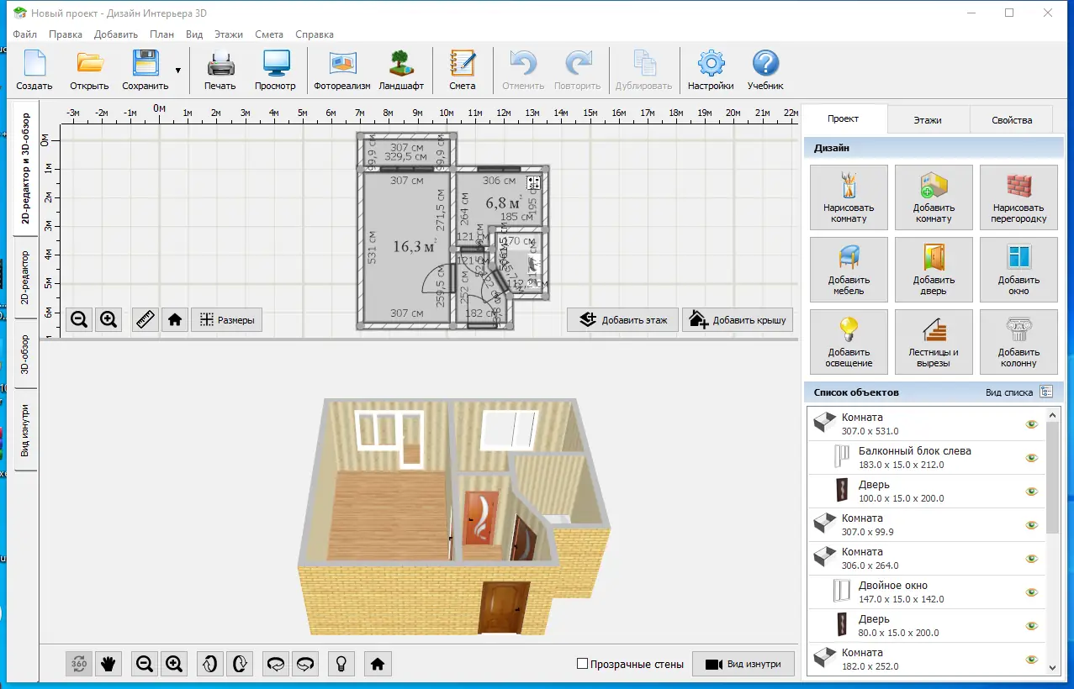The image size is (1074, 689).
Task: Open the Добавить menu
Action: tap(116, 34)
